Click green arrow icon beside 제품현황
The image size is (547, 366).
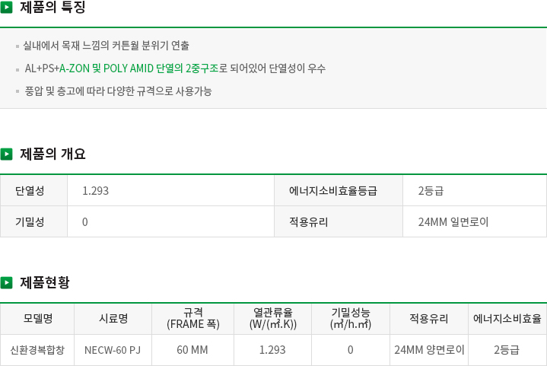pos(6,282)
